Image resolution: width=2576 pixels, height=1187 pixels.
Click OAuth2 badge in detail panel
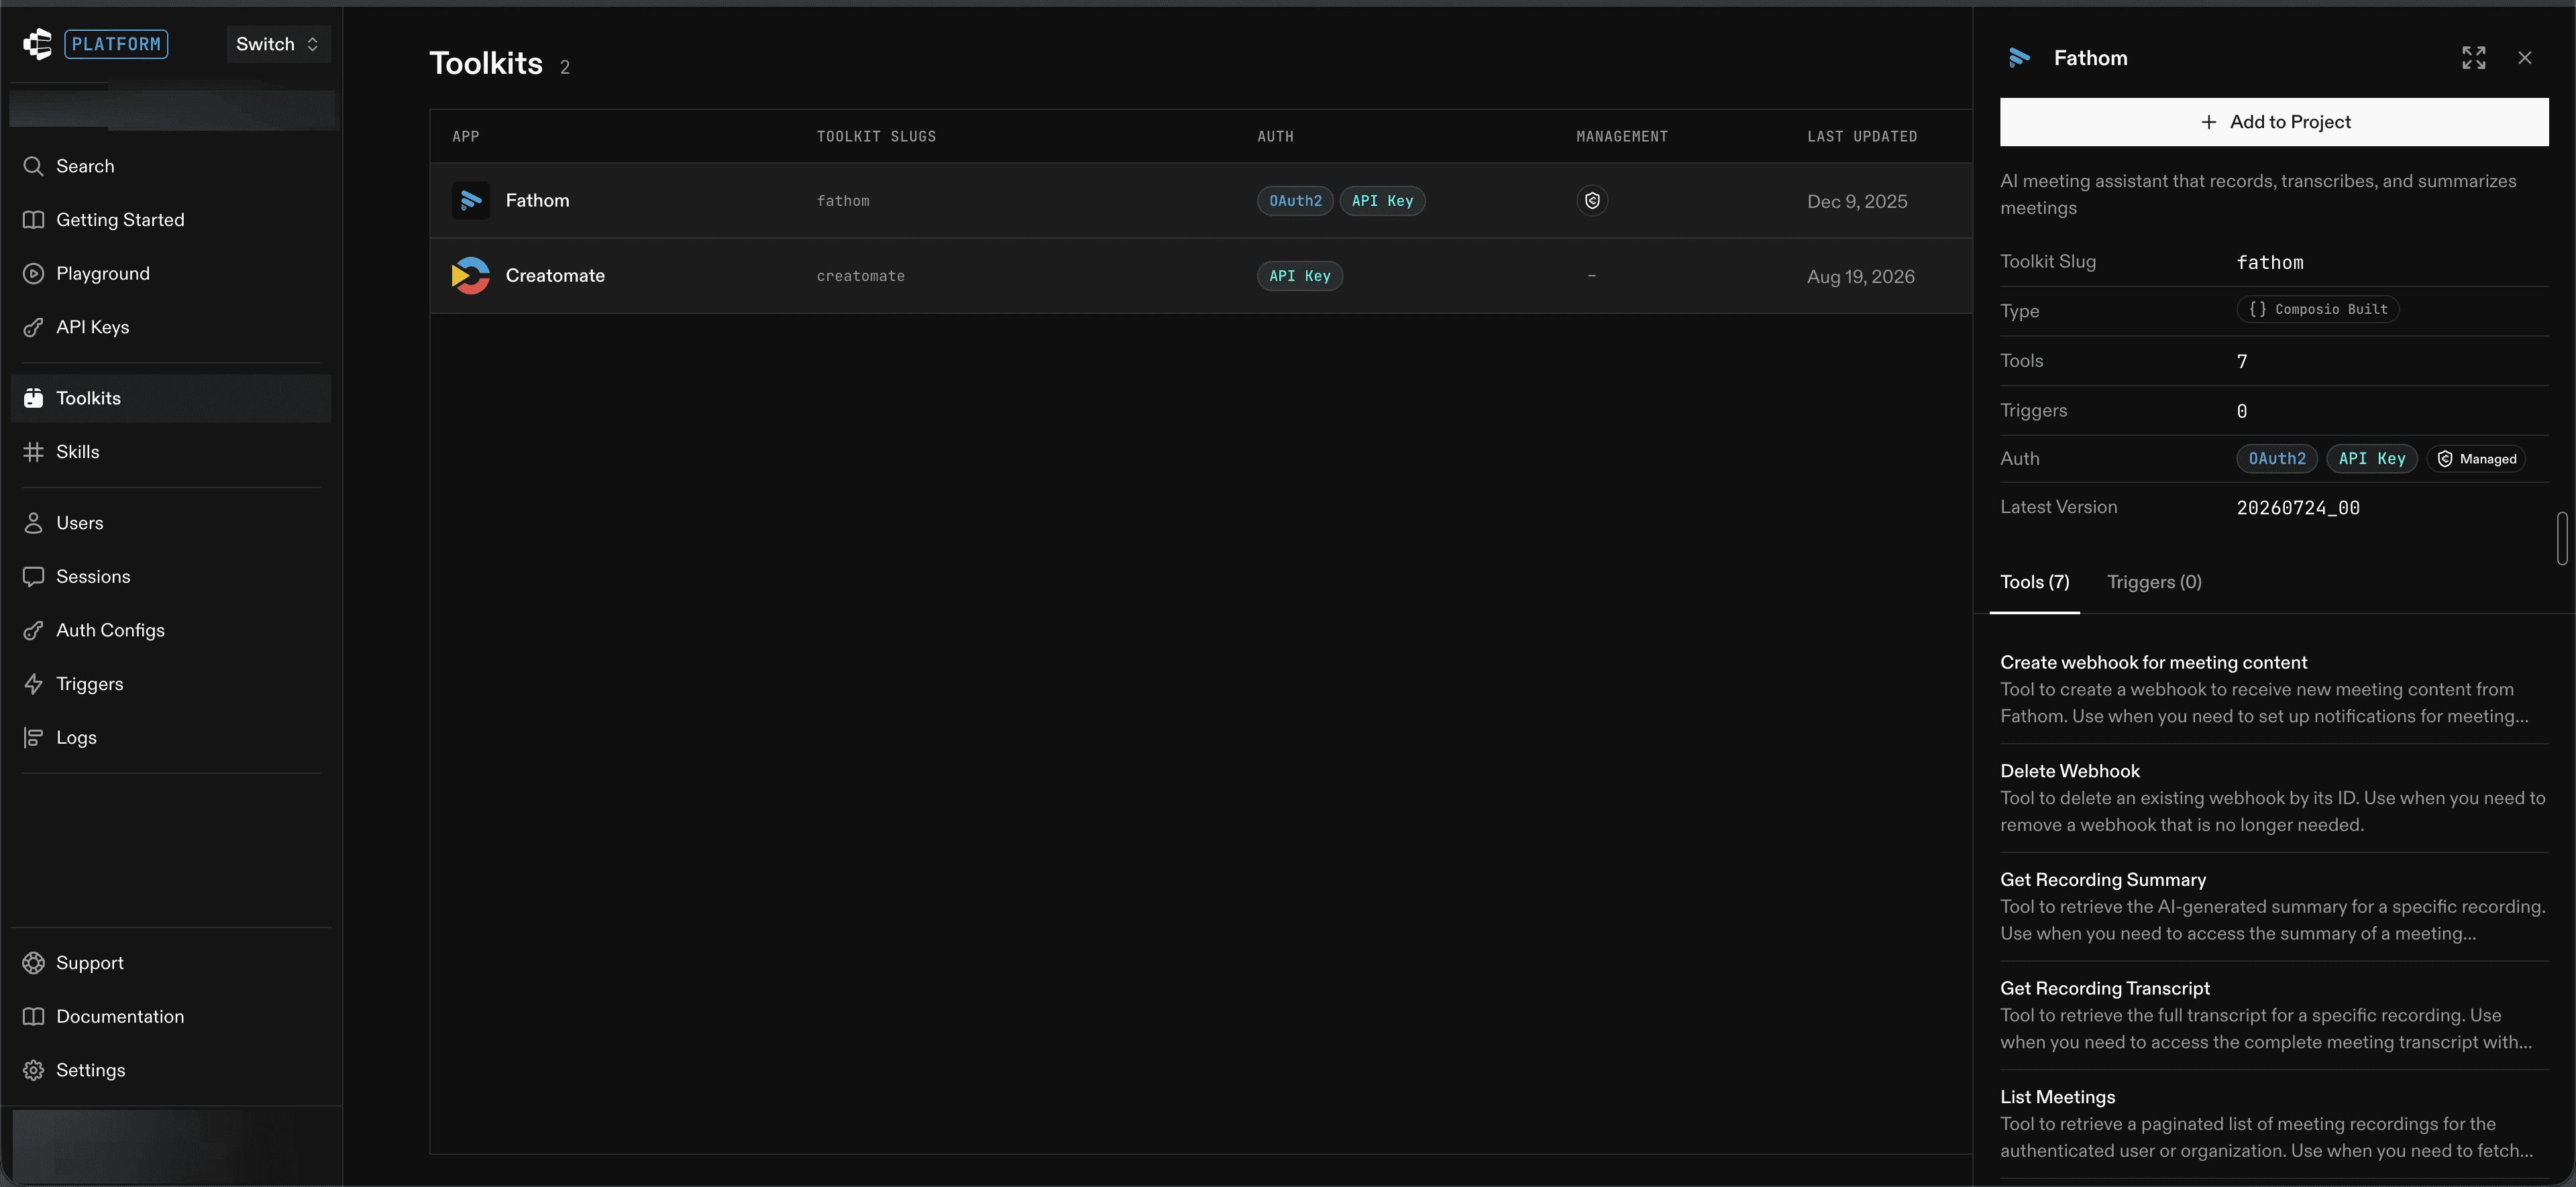click(x=2277, y=459)
